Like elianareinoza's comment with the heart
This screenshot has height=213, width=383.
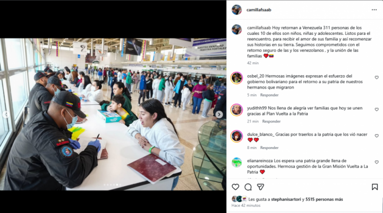click(x=377, y=162)
